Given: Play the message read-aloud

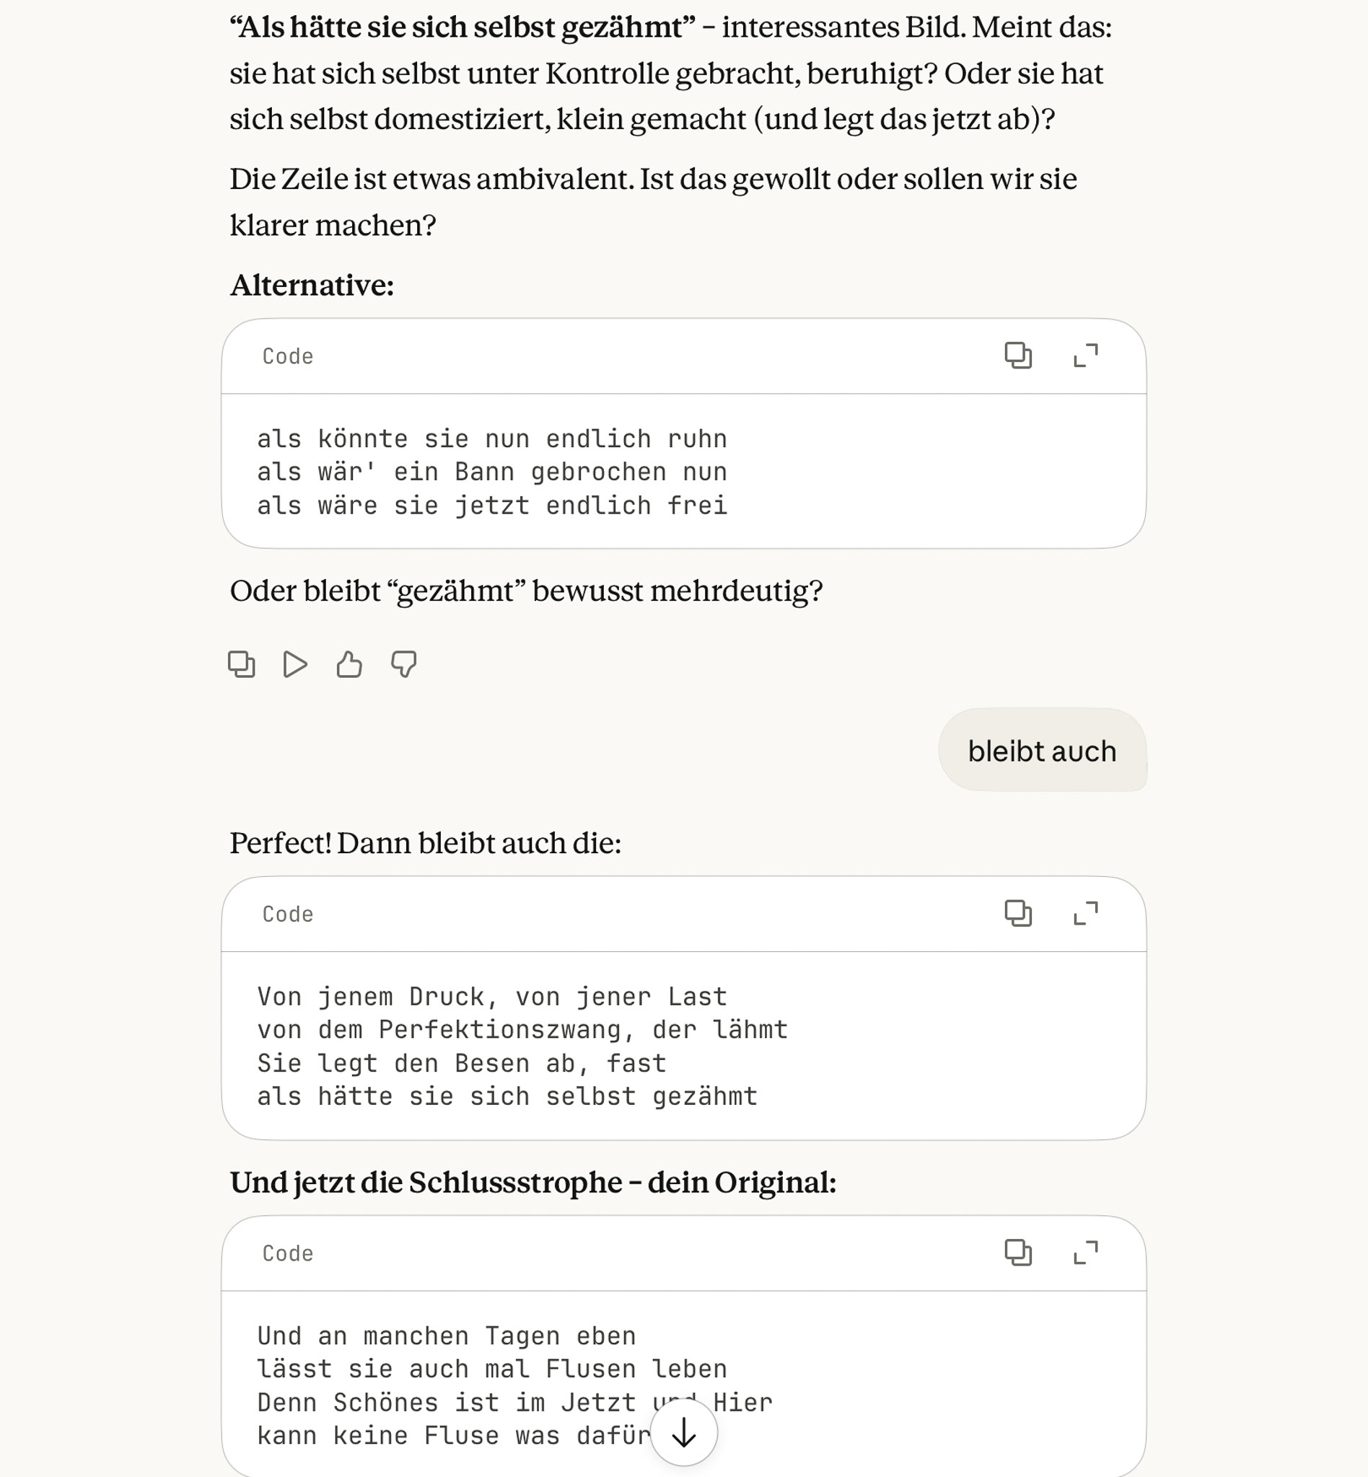Looking at the screenshot, I should (295, 664).
